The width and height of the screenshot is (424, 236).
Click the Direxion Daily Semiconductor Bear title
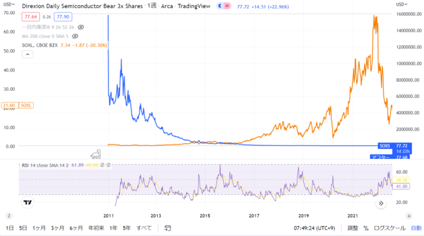tap(82, 6)
